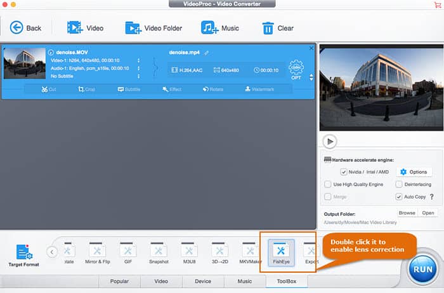The height and width of the screenshot is (293, 444).
Task: Reorder item using up-down arrows beside OPT
Action: pos(311,77)
